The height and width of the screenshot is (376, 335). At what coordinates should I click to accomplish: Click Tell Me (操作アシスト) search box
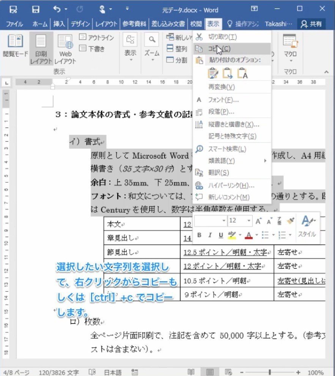pyautogui.click(x=243, y=24)
